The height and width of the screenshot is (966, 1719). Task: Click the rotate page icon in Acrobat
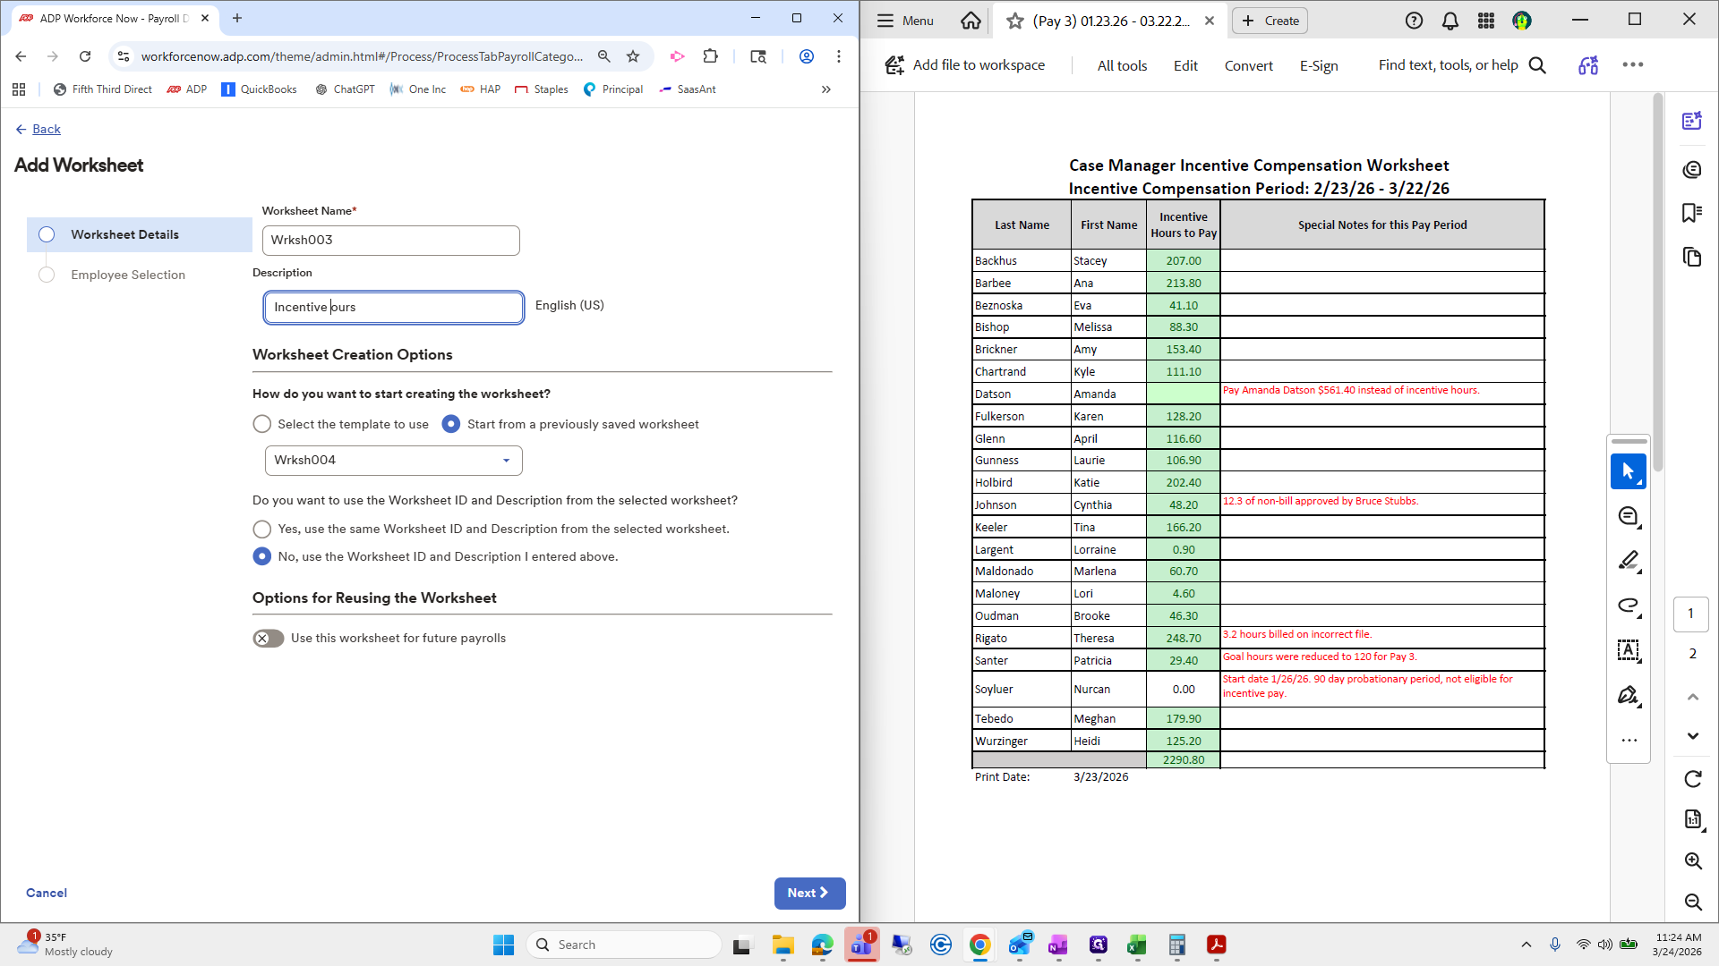(1692, 779)
